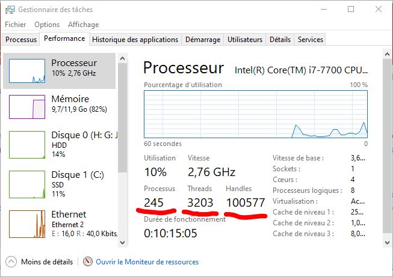Select the Mémoire usage thumbnail graph
The width and height of the screenshot is (393, 277).
point(27,106)
